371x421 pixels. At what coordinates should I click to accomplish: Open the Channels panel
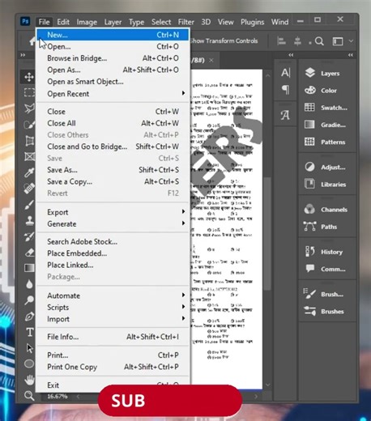pyautogui.click(x=327, y=210)
